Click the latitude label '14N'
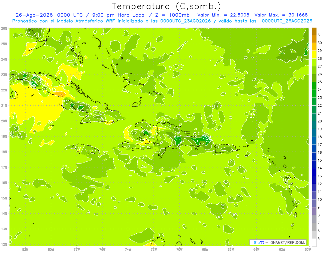 (x=4, y=213)
